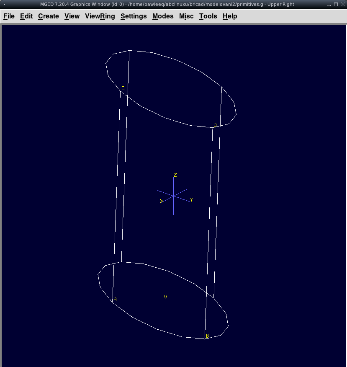Viewport: 347px width, 367px height.
Task: Open the Help menu
Action: pos(230,16)
